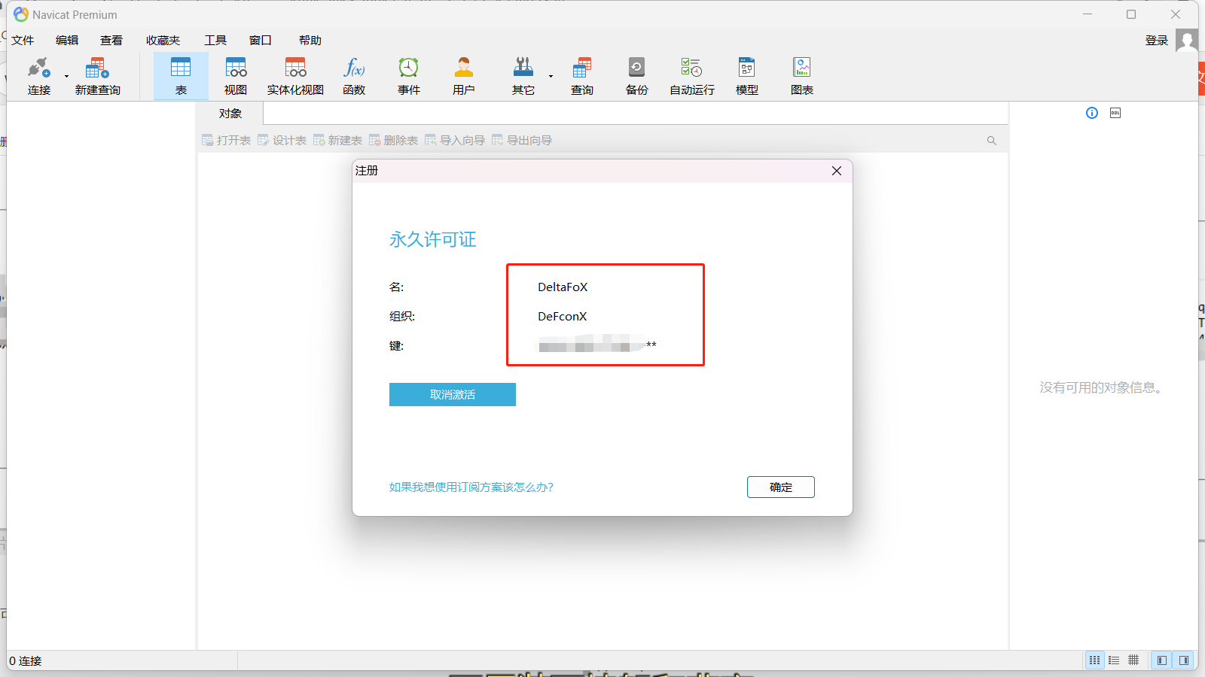
Task: Open the 连接 (Connection) toolbar button
Action: click(39, 76)
